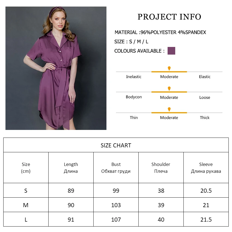The height and width of the screenshot is (232, 232).
Task: Click the Length column header
Action: (x=71, y=168)
